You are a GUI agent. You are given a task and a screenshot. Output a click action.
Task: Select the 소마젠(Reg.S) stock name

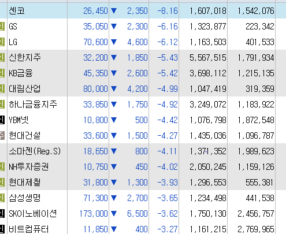[35, 151]
